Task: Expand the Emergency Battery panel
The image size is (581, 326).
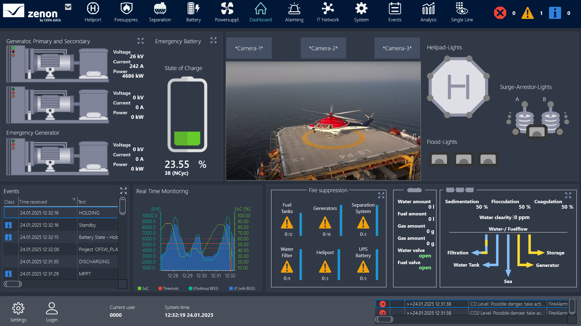Action: point(213,41)
